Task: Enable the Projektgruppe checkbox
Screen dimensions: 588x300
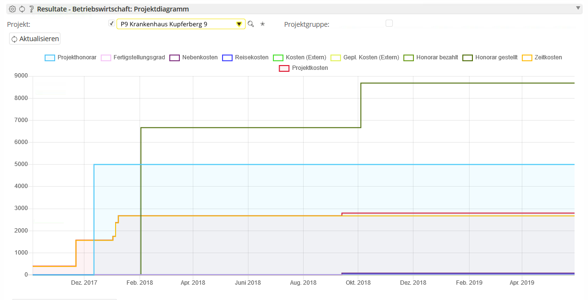Action: [389, 23]
